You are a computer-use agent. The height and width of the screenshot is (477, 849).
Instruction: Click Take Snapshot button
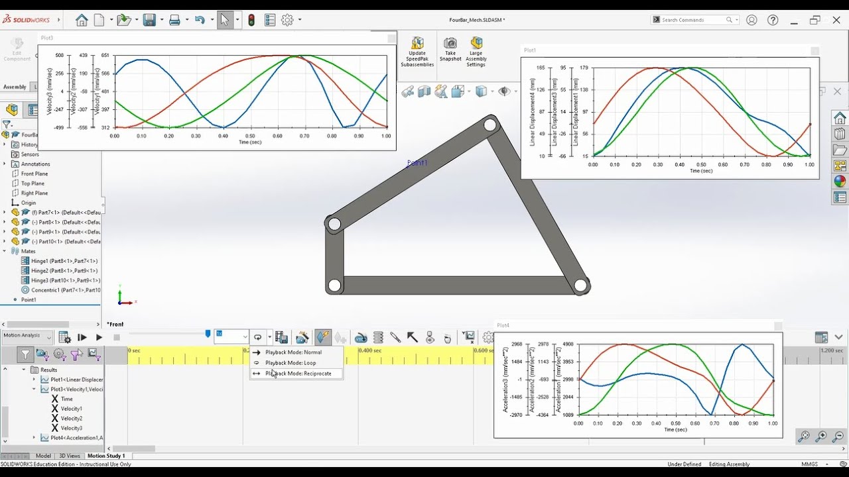(450, 50)
